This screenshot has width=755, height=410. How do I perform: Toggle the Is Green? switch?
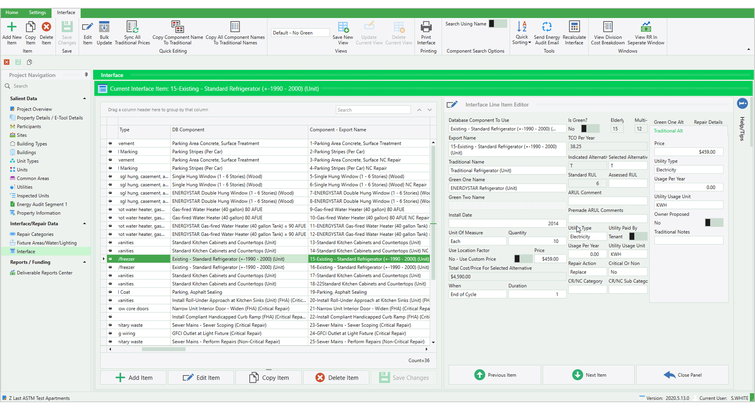click(589, 128)
